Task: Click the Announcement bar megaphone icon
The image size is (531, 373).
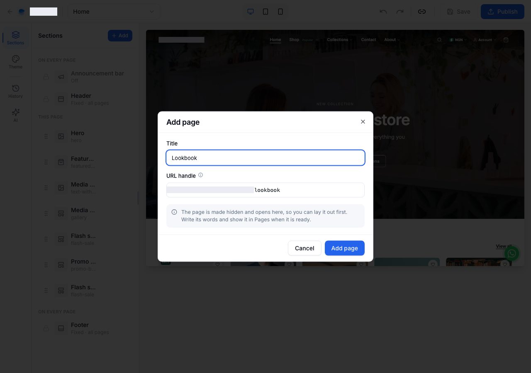Action: (61, 77)
